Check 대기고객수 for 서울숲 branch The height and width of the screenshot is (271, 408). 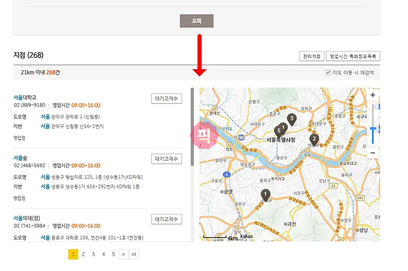[x=166, y=158]
